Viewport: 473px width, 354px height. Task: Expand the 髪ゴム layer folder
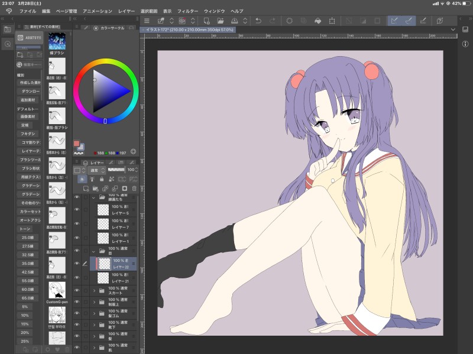pos(94,314)
